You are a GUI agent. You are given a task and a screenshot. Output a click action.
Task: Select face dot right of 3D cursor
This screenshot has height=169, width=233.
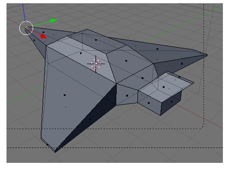pyautogui.click(x=126, y=60)
